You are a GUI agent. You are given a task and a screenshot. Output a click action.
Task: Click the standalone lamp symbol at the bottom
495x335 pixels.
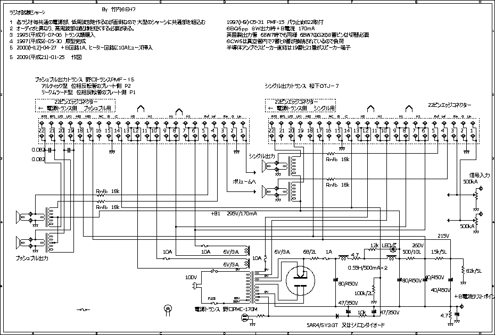pyautogui.click(x=168, y=309)
